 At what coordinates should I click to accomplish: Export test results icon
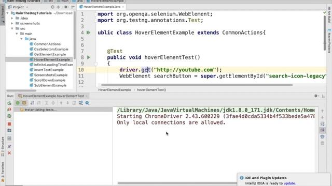pos(74,103)
